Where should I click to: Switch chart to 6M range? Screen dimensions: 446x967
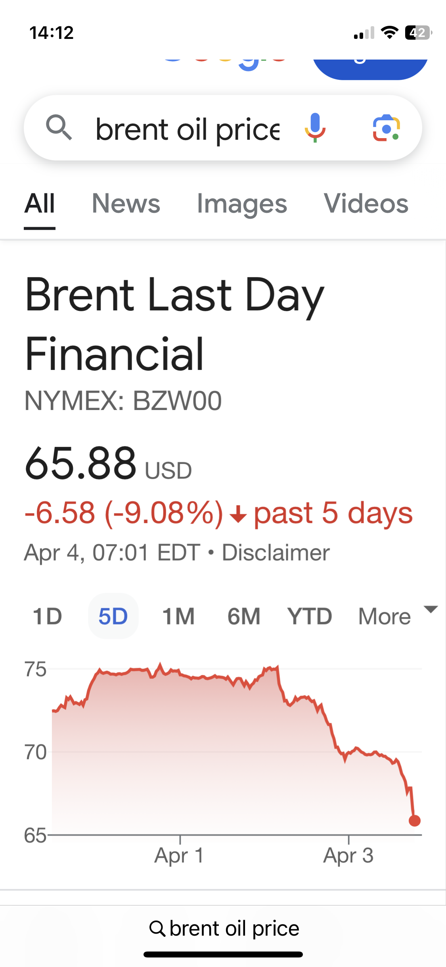(244, 616)
